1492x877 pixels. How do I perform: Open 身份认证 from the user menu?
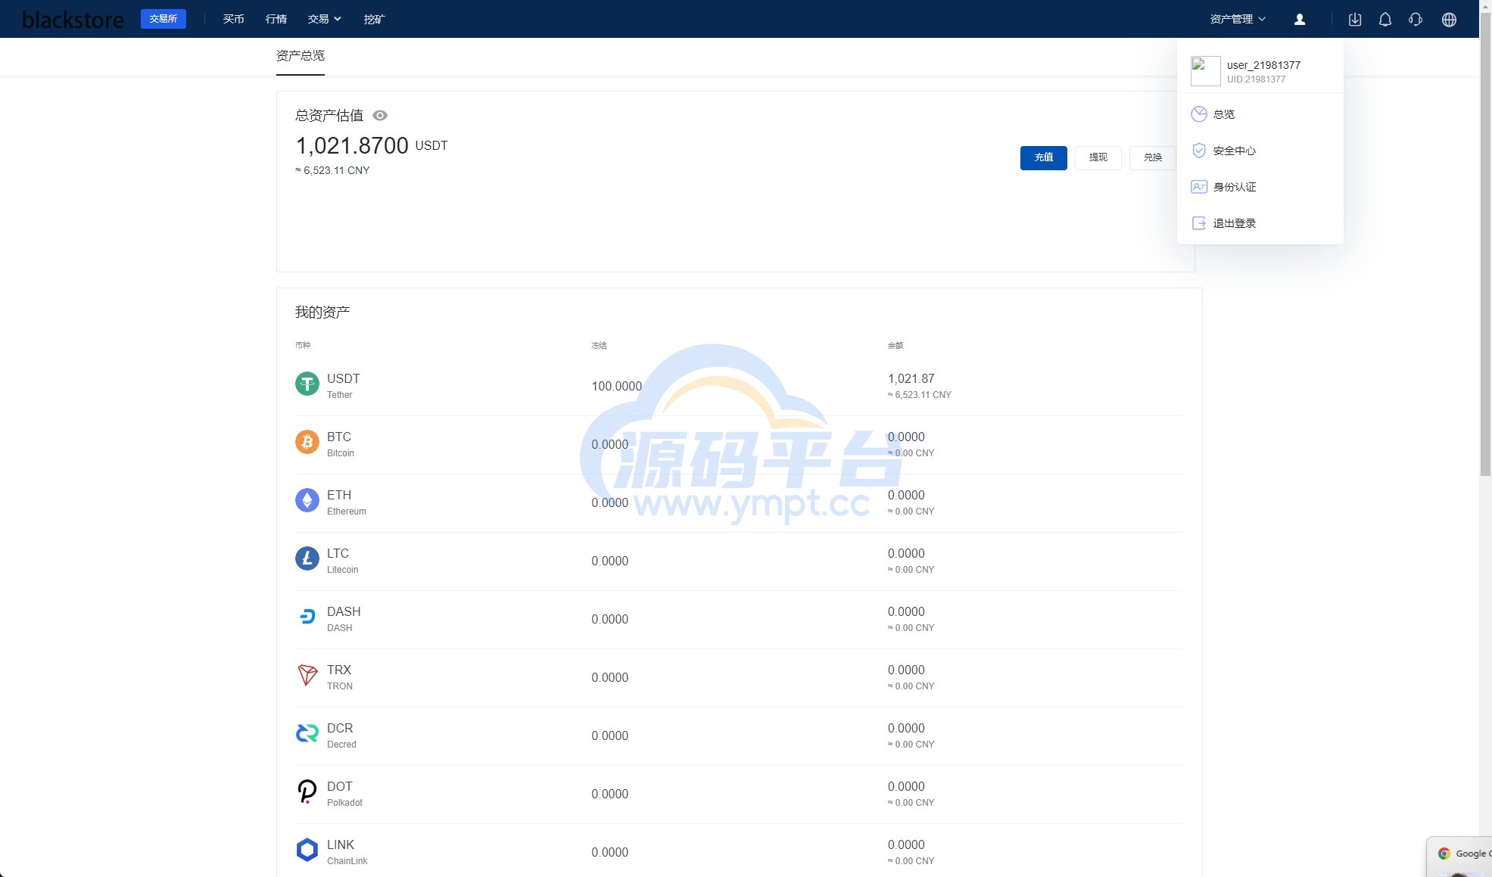(x=1234, y=188)
